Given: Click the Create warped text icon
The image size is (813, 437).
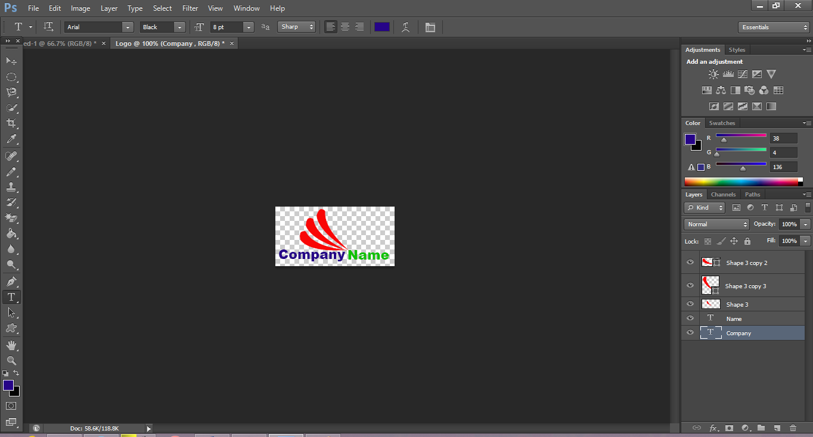Looking at the screenshot, I should click(406, 27).
